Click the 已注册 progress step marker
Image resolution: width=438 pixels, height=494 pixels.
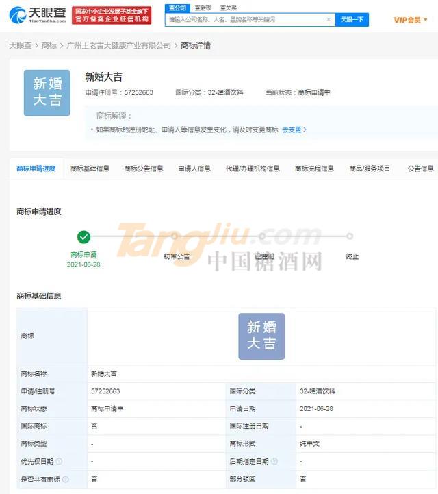click(262, 236)
